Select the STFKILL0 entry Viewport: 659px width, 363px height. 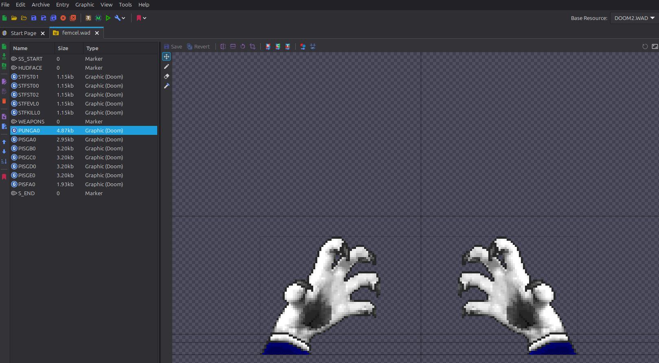[x=83, y=112]
